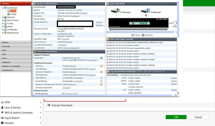Viewport: 215px width, 126px height.
Task: Expand the User & Device submenu chevron
Action: click(x=40, y=107)
